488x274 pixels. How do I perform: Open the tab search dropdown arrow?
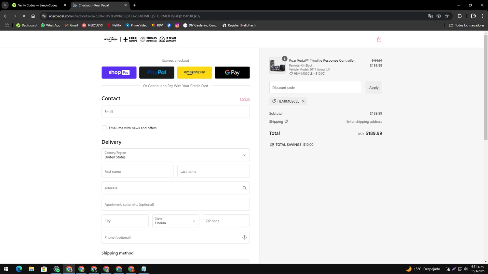click(5, 5)
